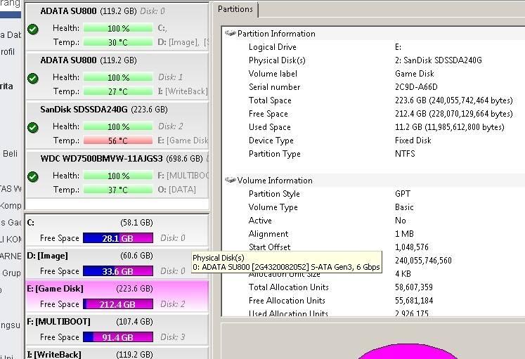Click the magenta pie chart segment

pos(407,353)
